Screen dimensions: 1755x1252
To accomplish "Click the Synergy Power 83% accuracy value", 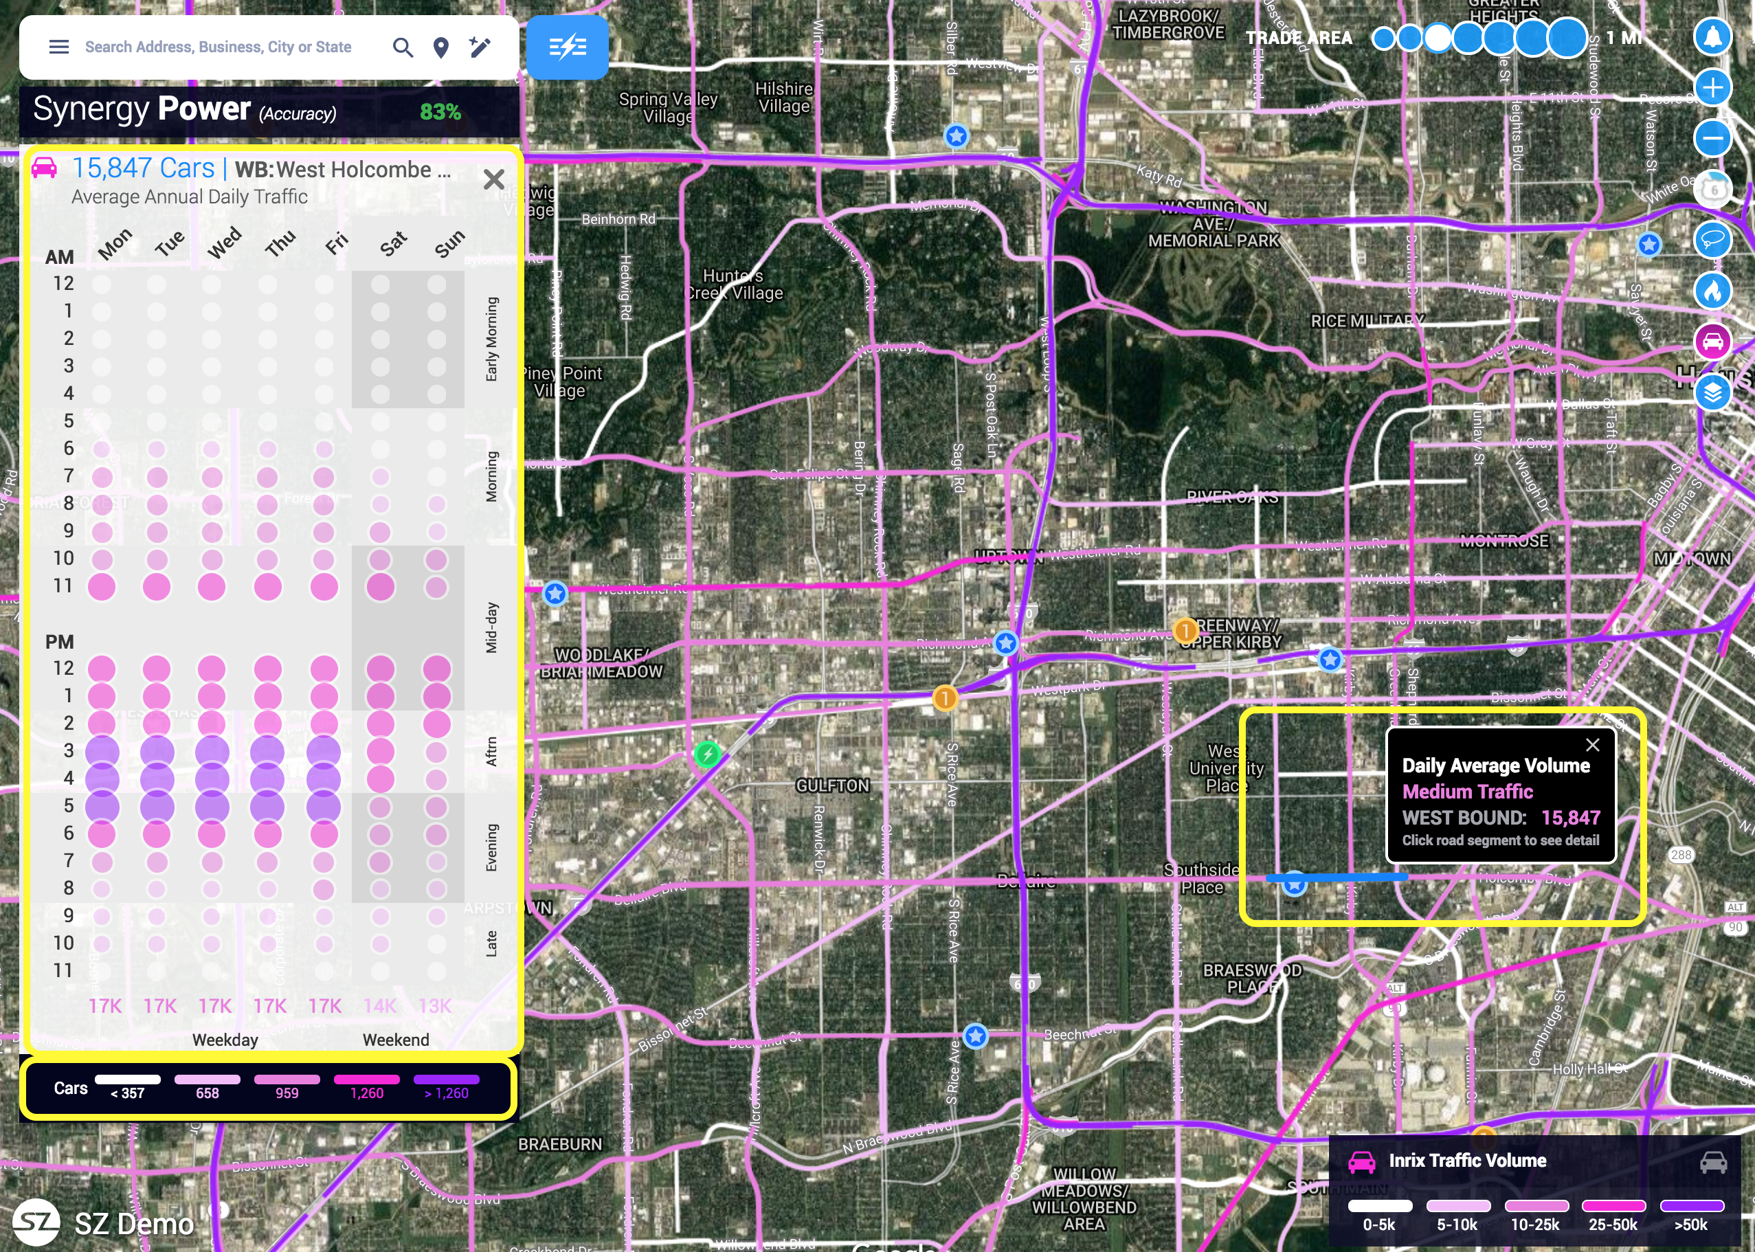I will click(x=440, y=113).
